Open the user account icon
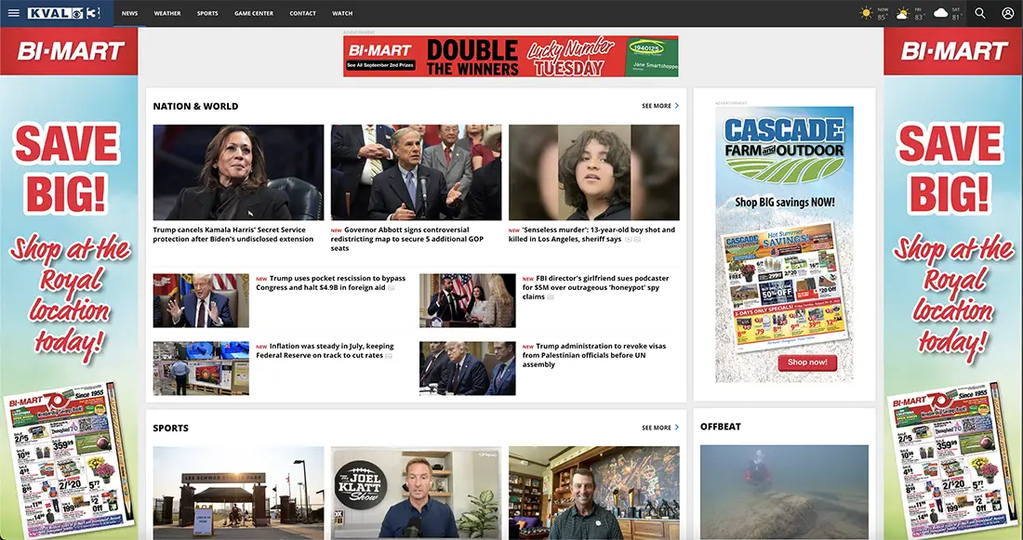 1007,13
